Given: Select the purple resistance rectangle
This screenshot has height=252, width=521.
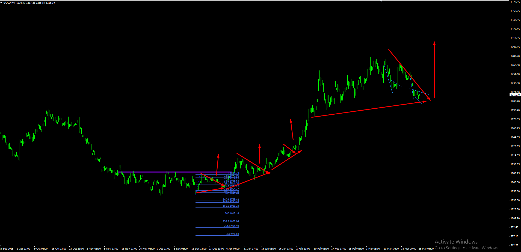Looking at the screenshot, I should tap(176, 172).
